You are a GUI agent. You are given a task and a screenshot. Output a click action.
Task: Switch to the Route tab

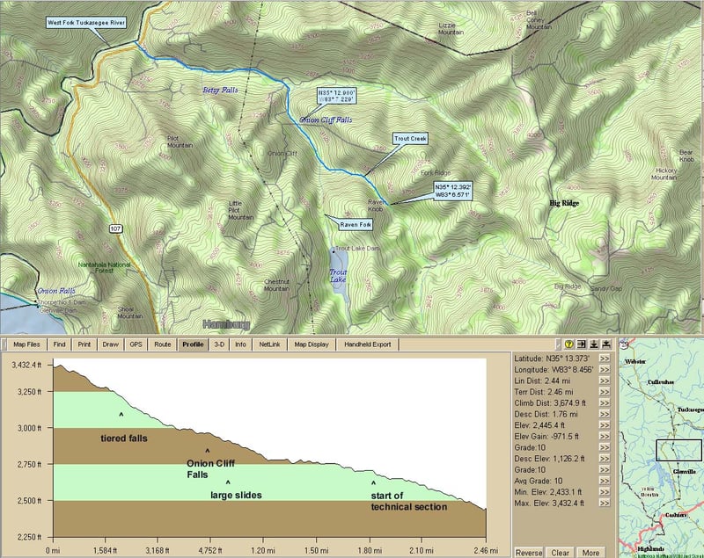[x=163, y=344]
